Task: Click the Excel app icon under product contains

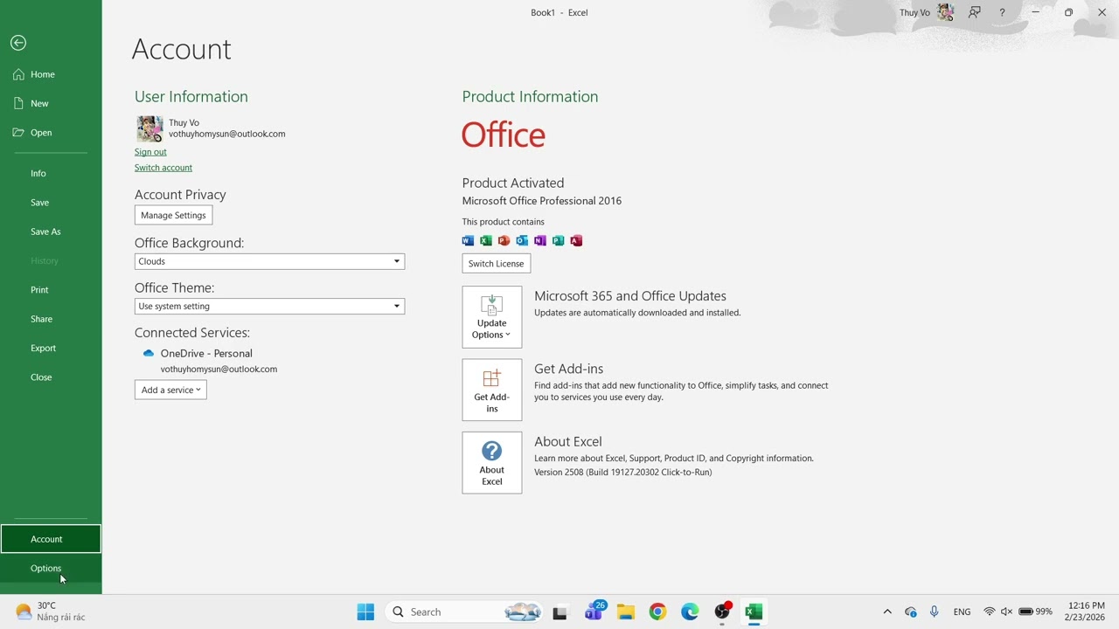Action: (486, 240)
